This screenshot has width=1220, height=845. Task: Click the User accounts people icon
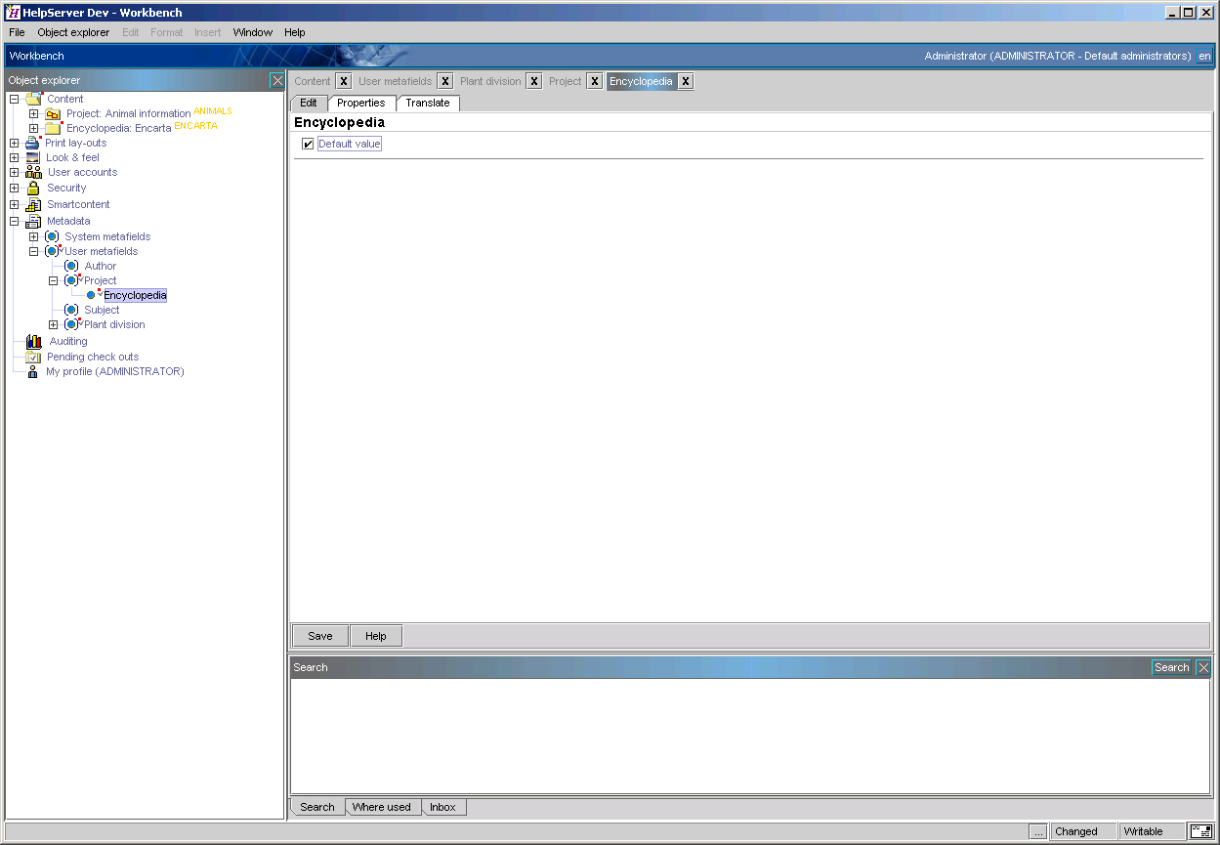pyautogui.click(x=33, y=172)
